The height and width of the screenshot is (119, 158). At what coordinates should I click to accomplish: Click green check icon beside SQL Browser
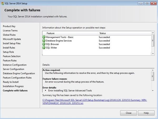click(x=44, y=44)
